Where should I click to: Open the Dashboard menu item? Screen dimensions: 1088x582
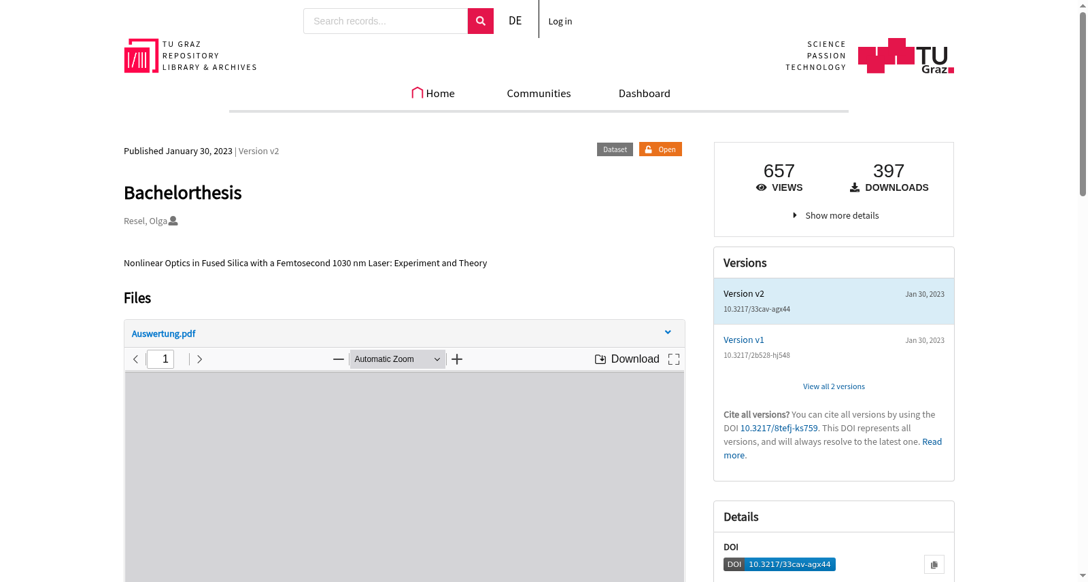(x=645, y=93)
